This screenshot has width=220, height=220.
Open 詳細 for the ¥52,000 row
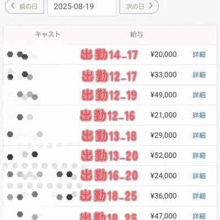[x=199, y=156]
